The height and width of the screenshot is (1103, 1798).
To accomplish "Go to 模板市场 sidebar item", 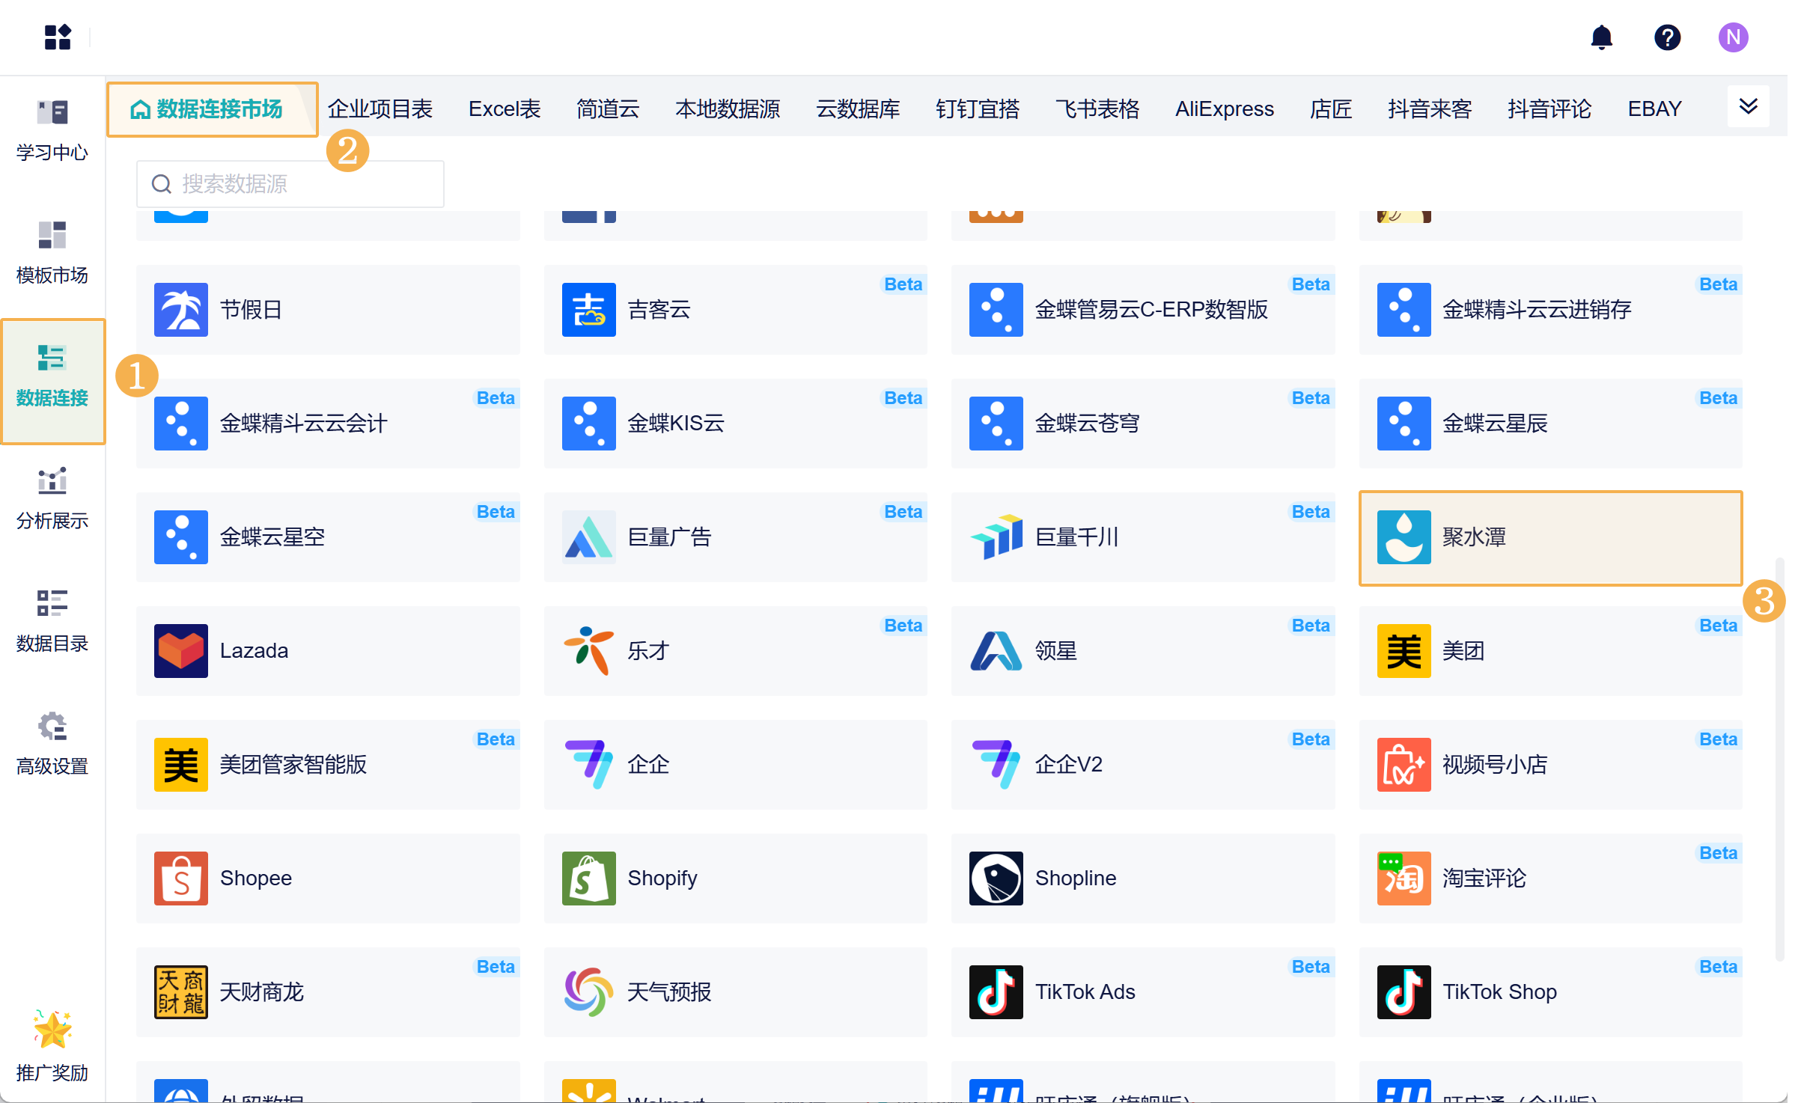I will coord(52,254).
